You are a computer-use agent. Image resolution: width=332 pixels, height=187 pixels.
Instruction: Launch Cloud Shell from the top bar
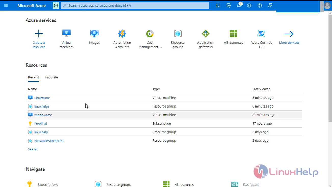[x=218, y=5]
